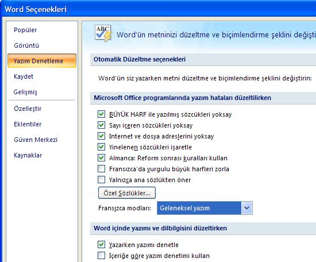Open the Popüler category

(x=25, y=30)
